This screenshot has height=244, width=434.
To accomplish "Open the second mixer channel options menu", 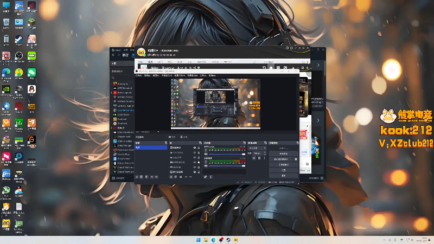I will (x=206, y=162).
